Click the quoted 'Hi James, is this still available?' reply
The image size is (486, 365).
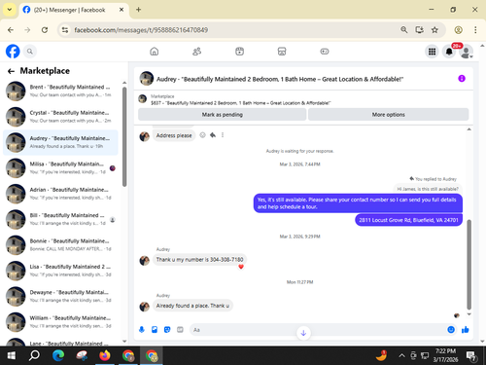(x=428, y=189)
